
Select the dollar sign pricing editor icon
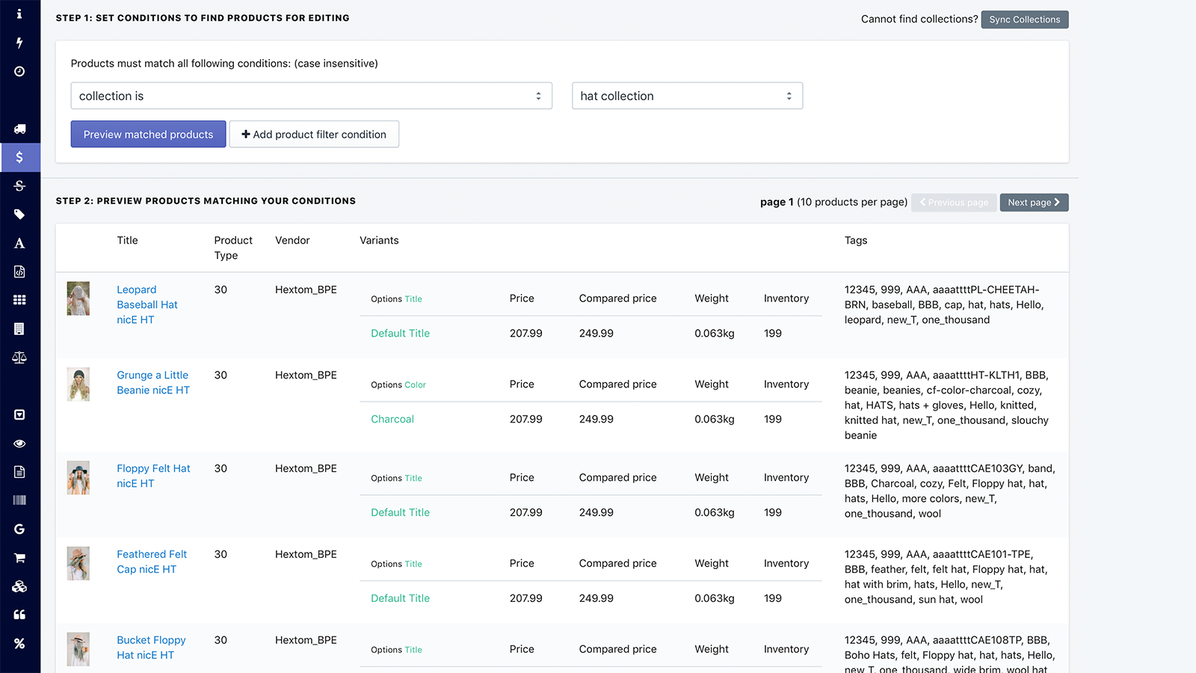19,158
